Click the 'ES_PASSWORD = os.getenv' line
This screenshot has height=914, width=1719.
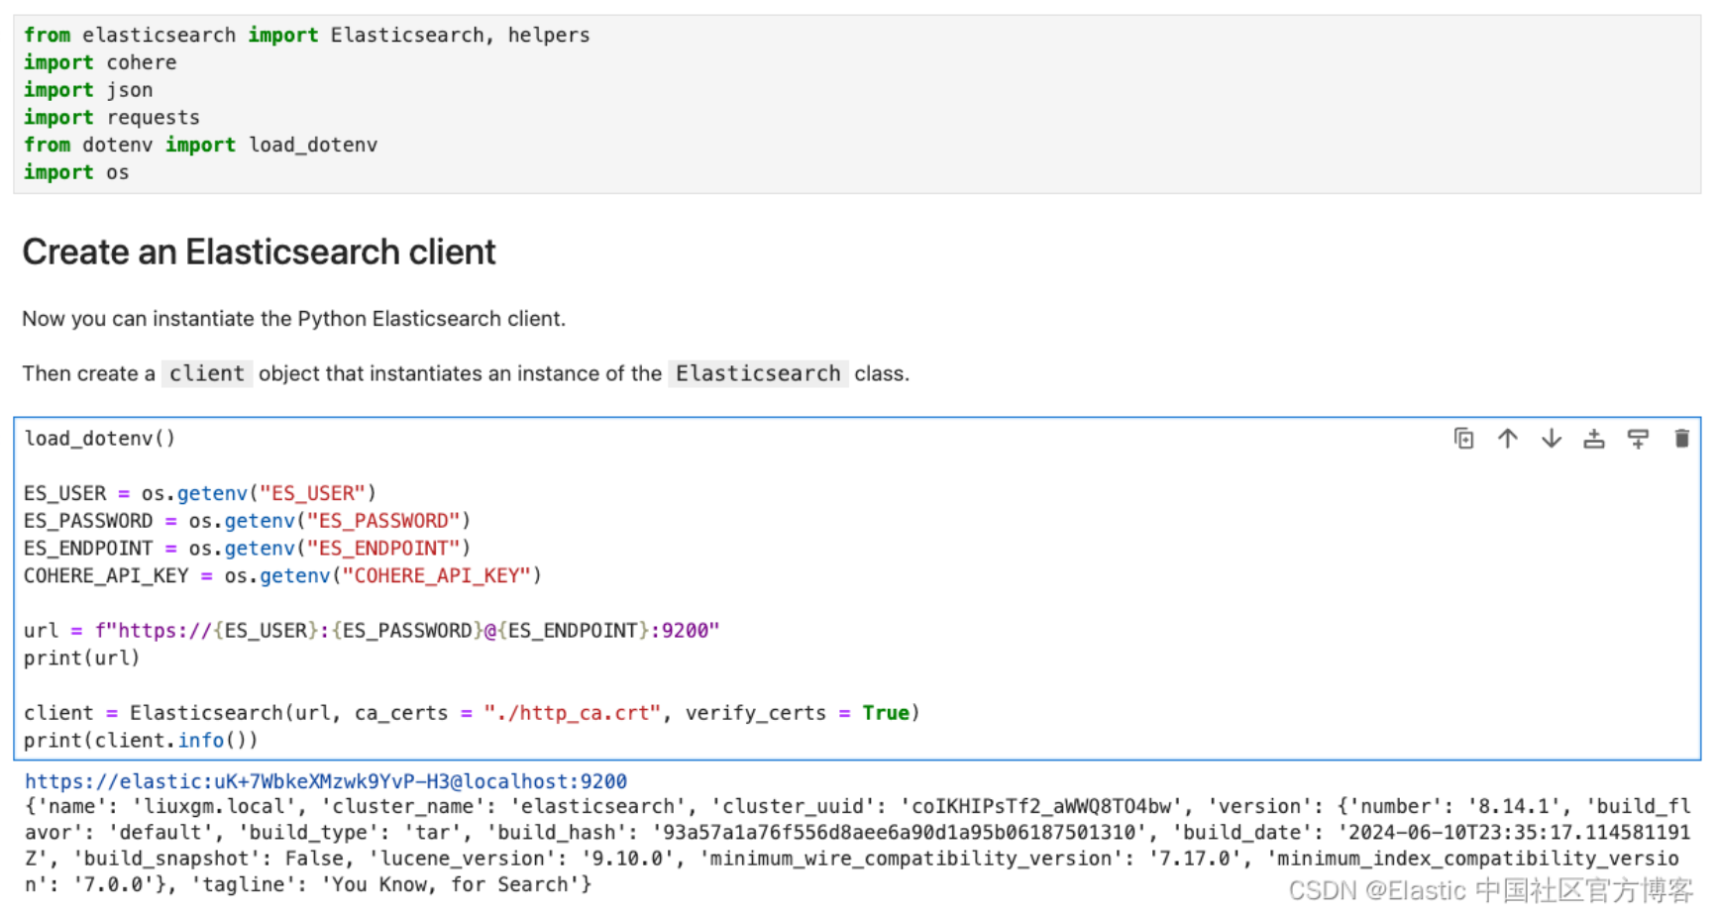pyautogui.click(x=247, y=521)
